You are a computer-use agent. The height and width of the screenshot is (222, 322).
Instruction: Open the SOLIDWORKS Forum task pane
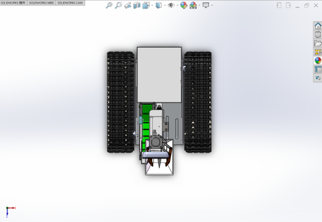coord(318,78)
